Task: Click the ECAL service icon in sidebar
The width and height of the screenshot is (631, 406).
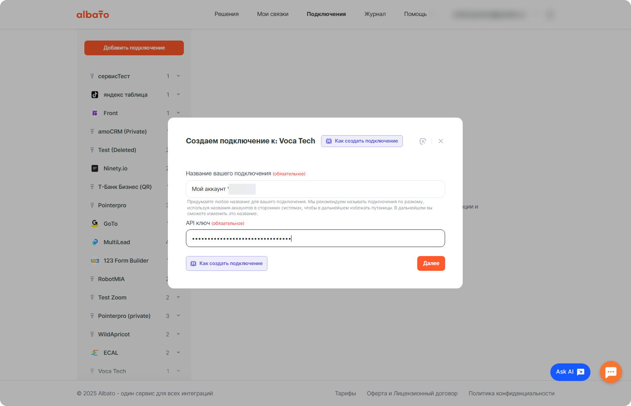Action: click(94, 352)
